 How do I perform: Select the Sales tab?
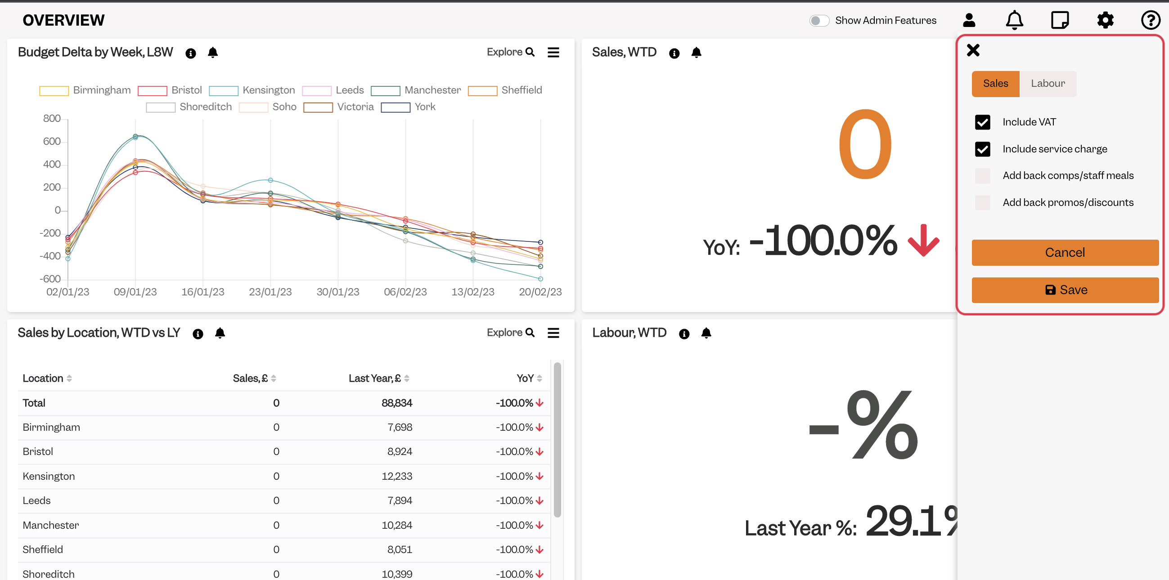click(995, 84)
